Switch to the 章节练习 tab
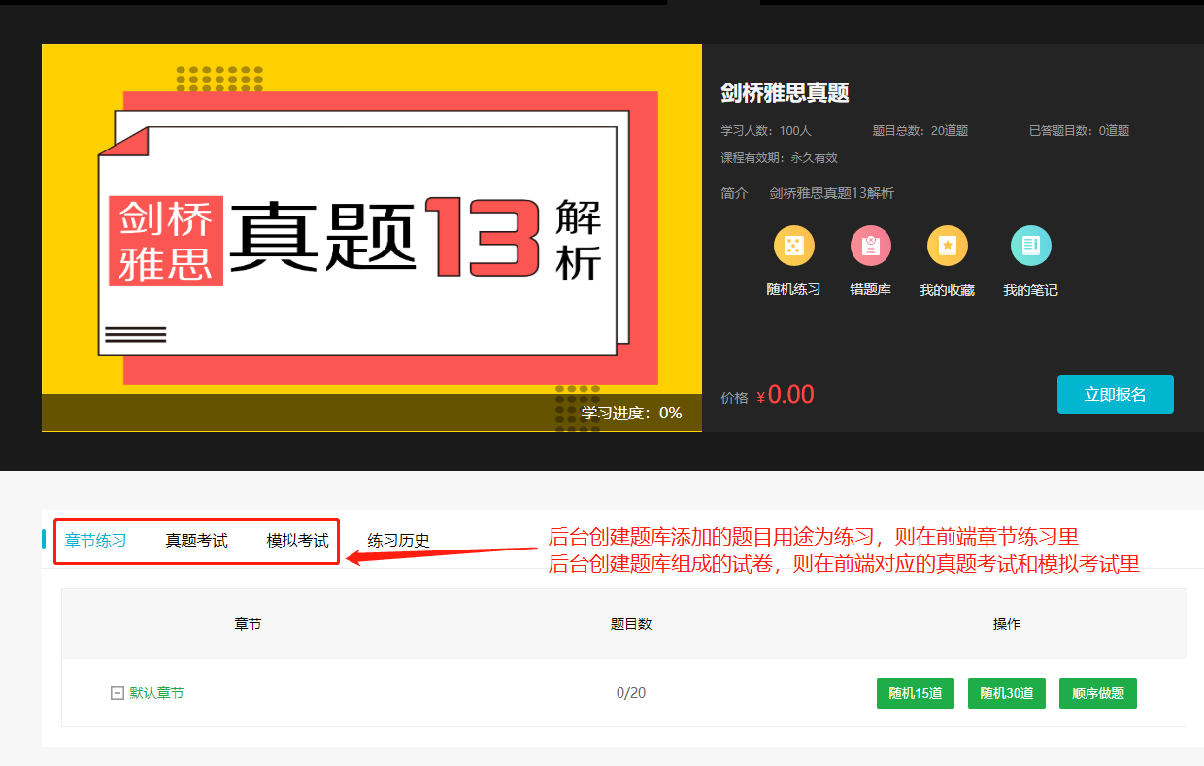The image size is (1204, 766). (95, 540)
